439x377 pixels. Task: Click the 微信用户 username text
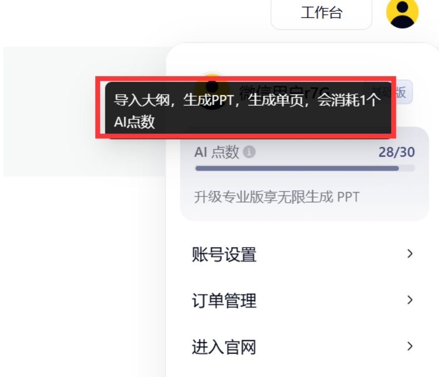(284, 92)
